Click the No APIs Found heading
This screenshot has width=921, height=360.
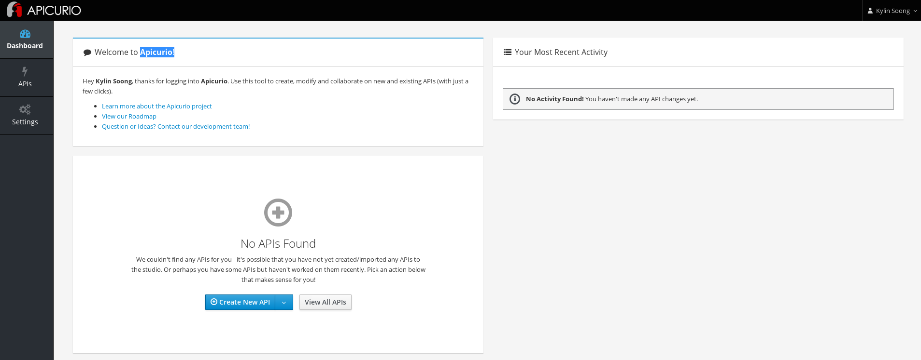[x=278, y=244]
